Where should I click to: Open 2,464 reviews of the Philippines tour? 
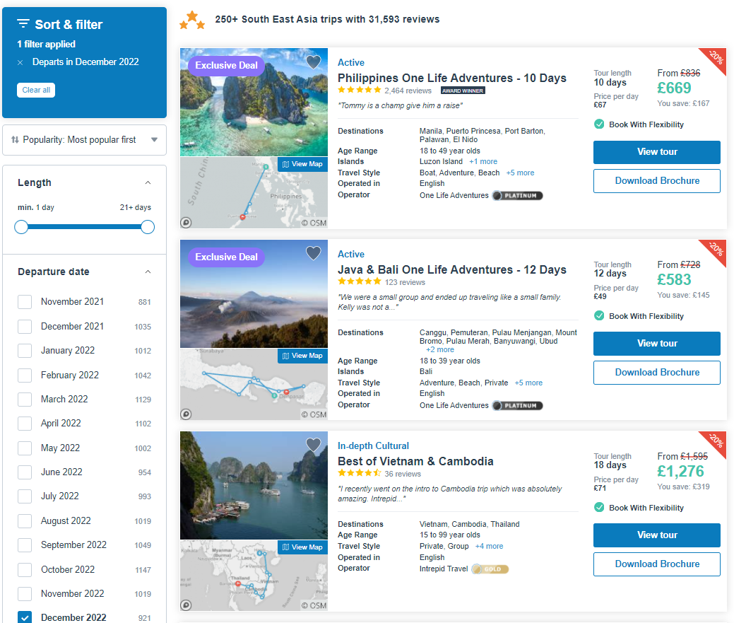[x=408, y=91]
